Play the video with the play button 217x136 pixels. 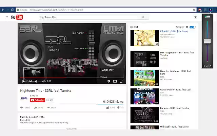pos(23,81)
